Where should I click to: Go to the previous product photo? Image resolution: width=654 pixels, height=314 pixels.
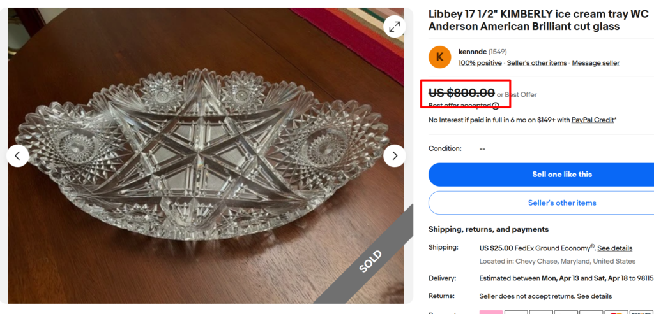[18, 155]
